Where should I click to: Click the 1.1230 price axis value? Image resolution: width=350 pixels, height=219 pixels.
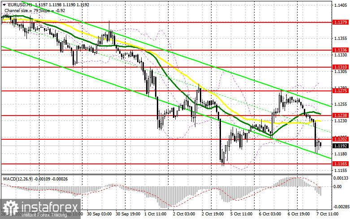[x=341, y=120]
